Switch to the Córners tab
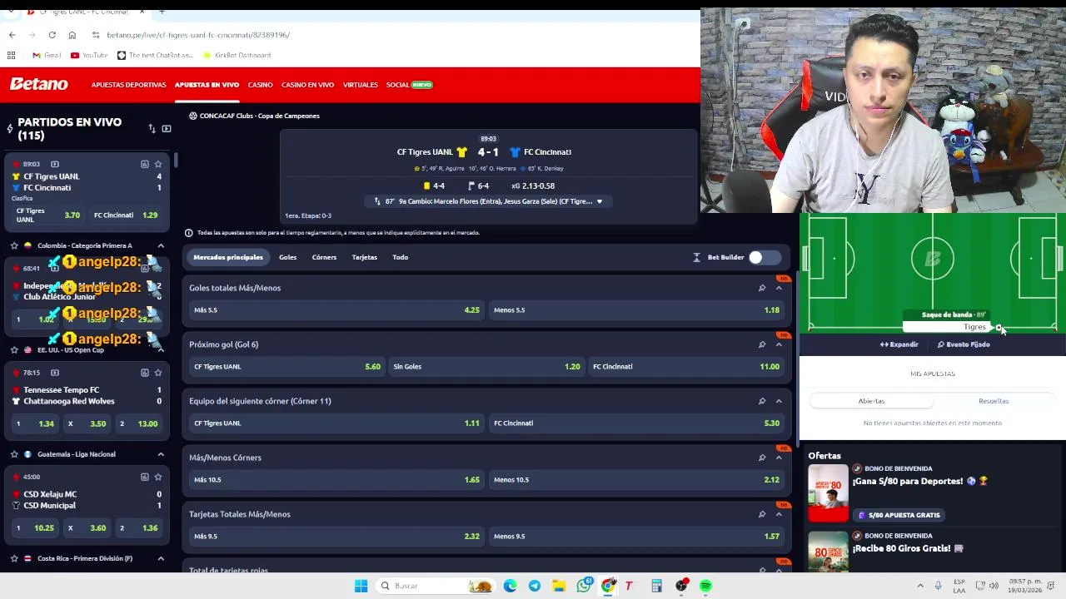The width and height of the screenshot is (1066, 599). 324,257
